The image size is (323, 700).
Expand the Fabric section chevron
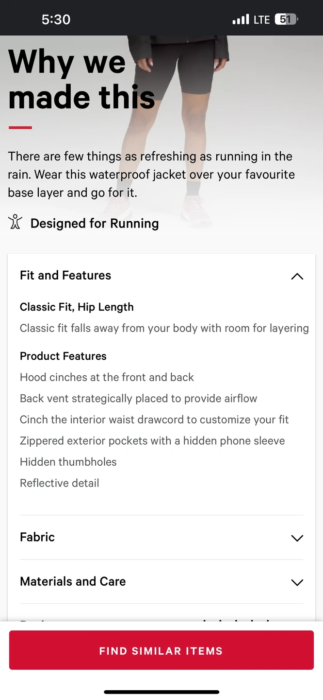(297, 538)
